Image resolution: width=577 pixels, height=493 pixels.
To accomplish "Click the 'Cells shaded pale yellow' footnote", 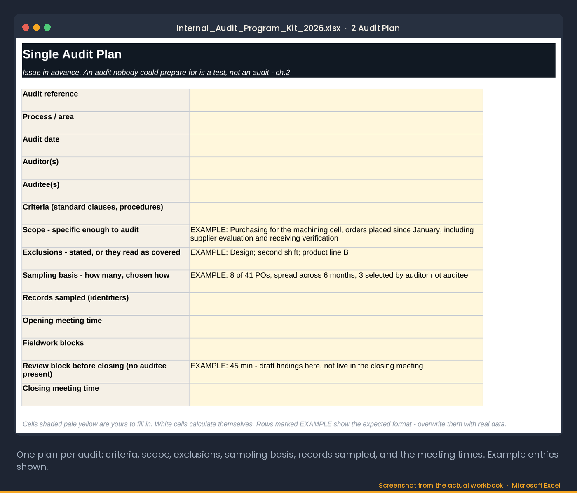I will (x=264, y=424).
